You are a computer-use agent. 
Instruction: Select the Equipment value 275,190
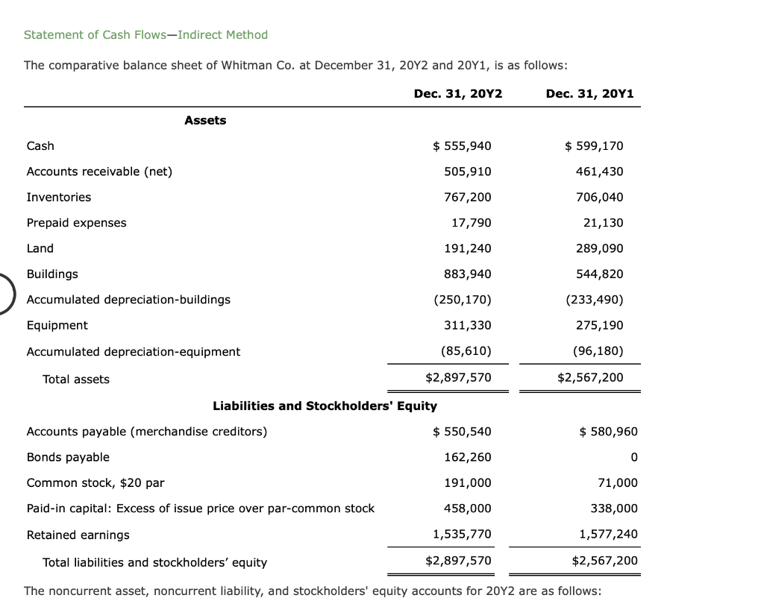600,325
